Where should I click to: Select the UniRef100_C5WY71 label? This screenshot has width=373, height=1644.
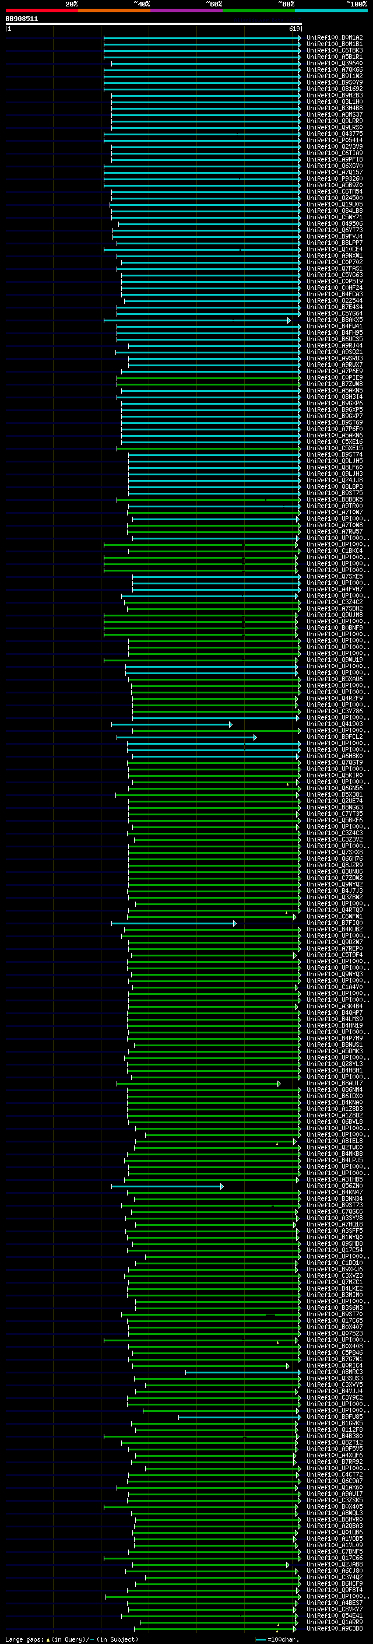tap(335, 217)
